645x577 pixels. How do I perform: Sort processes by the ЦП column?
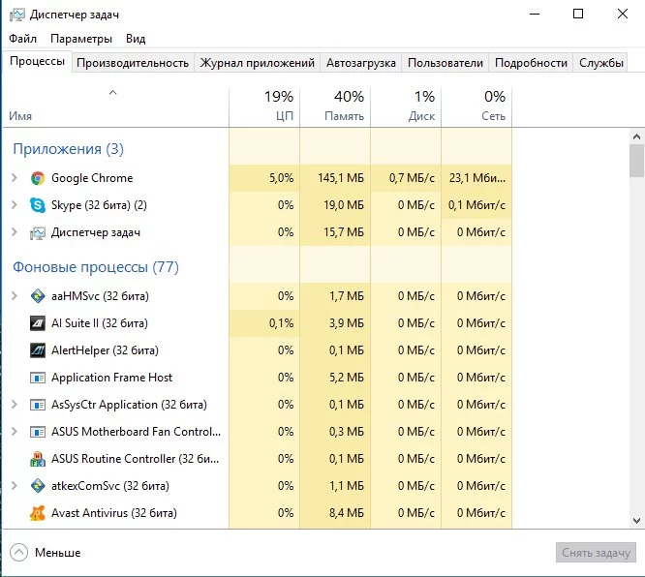(x=264, y=106)
